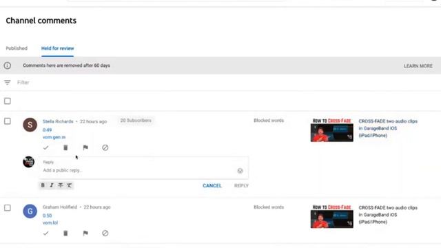This screenshot has width=441, height=248.
Task: Hide user Graham Holfield from channel
Action: [105, 233]
